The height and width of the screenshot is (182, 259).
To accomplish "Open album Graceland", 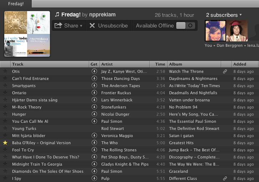I will (x=178, y=171).
